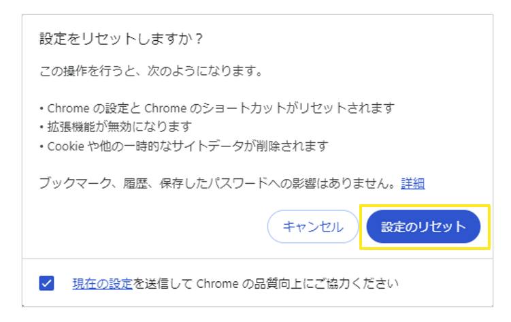Click the Cookie deletion bullet line
The height and width of the screenshot is (322, 511).
click(184, 146)
